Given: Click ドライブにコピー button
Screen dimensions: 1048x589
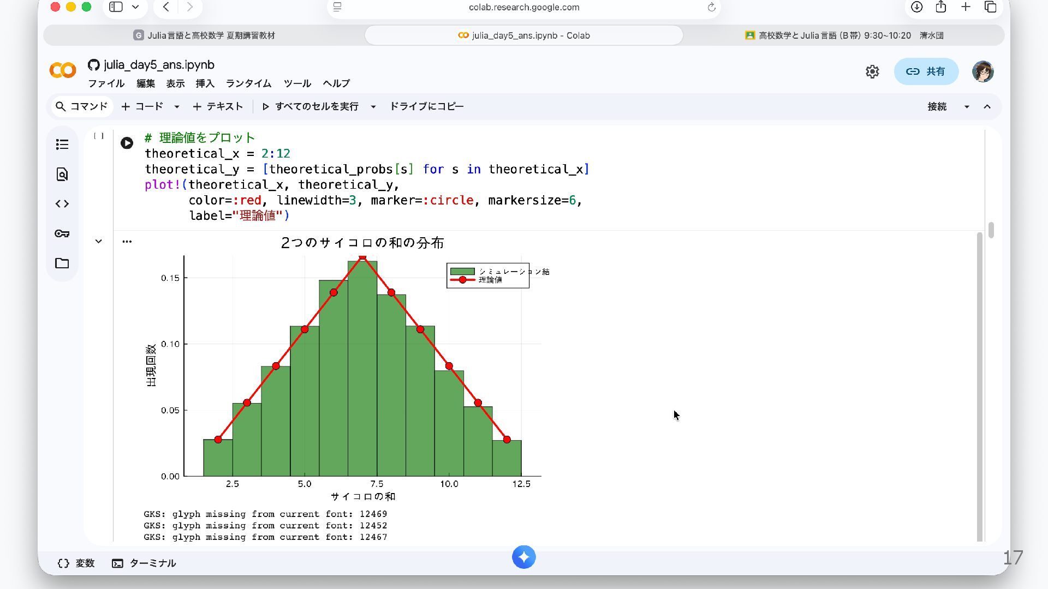Looking at the screenshot, I should point(426,106).
